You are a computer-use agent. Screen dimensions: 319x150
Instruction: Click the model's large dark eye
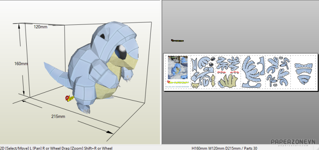click(x=121, y=52)
